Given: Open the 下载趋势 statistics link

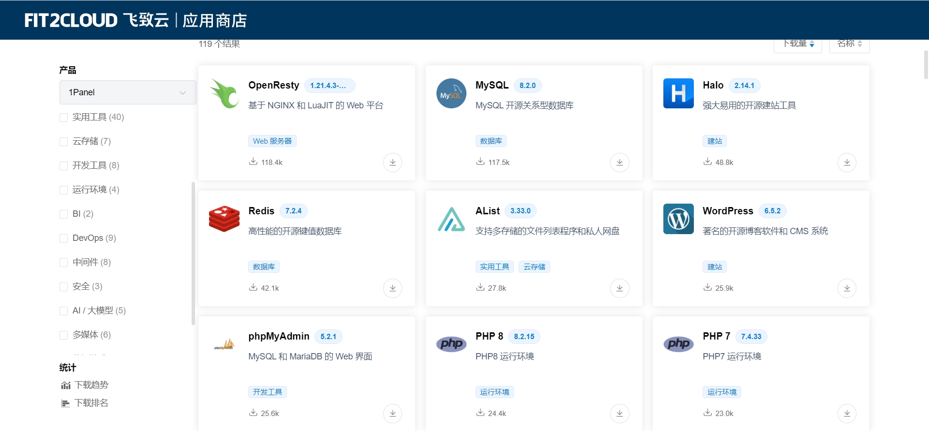Looking at the screenshot, I should pyautogui.click(x=91, y=385).
